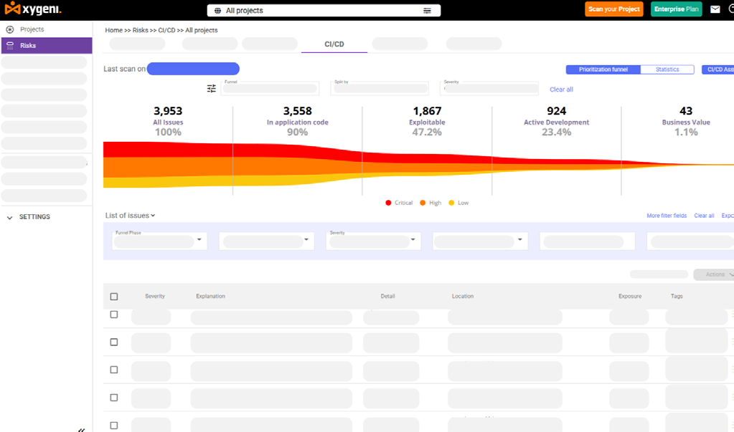The width and height of the screenshot is (734, 432).
Task: Click the filter sliders icon beside Funnel
Action: pos(212,89)
